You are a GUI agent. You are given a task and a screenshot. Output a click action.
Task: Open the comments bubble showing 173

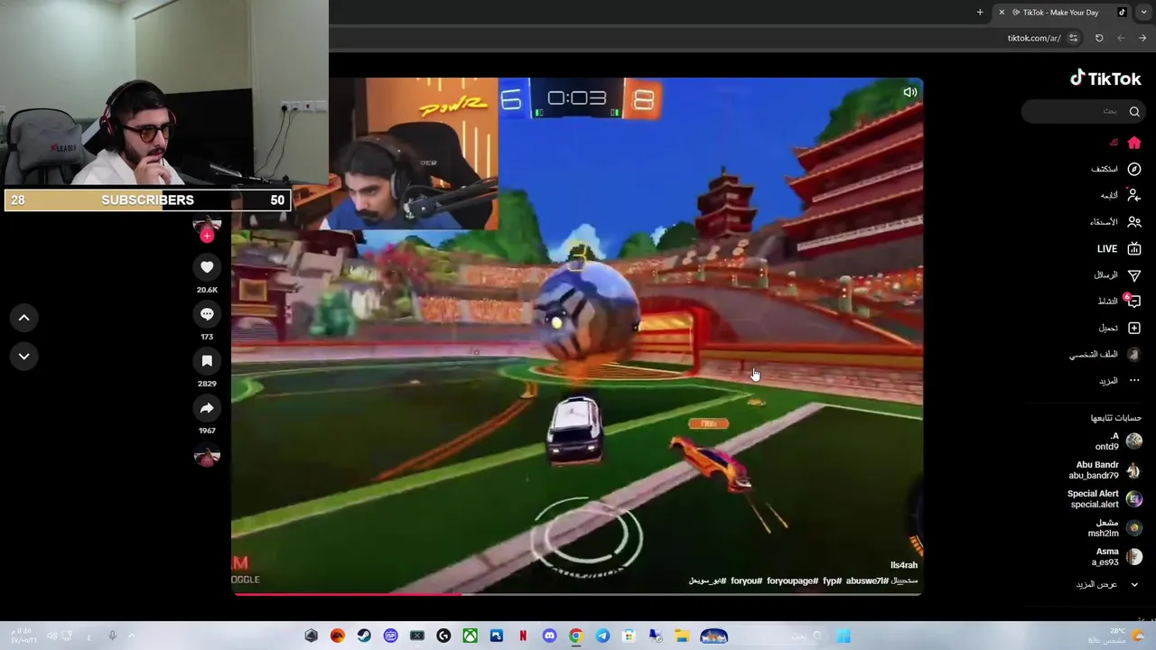(x=207, y=314)
